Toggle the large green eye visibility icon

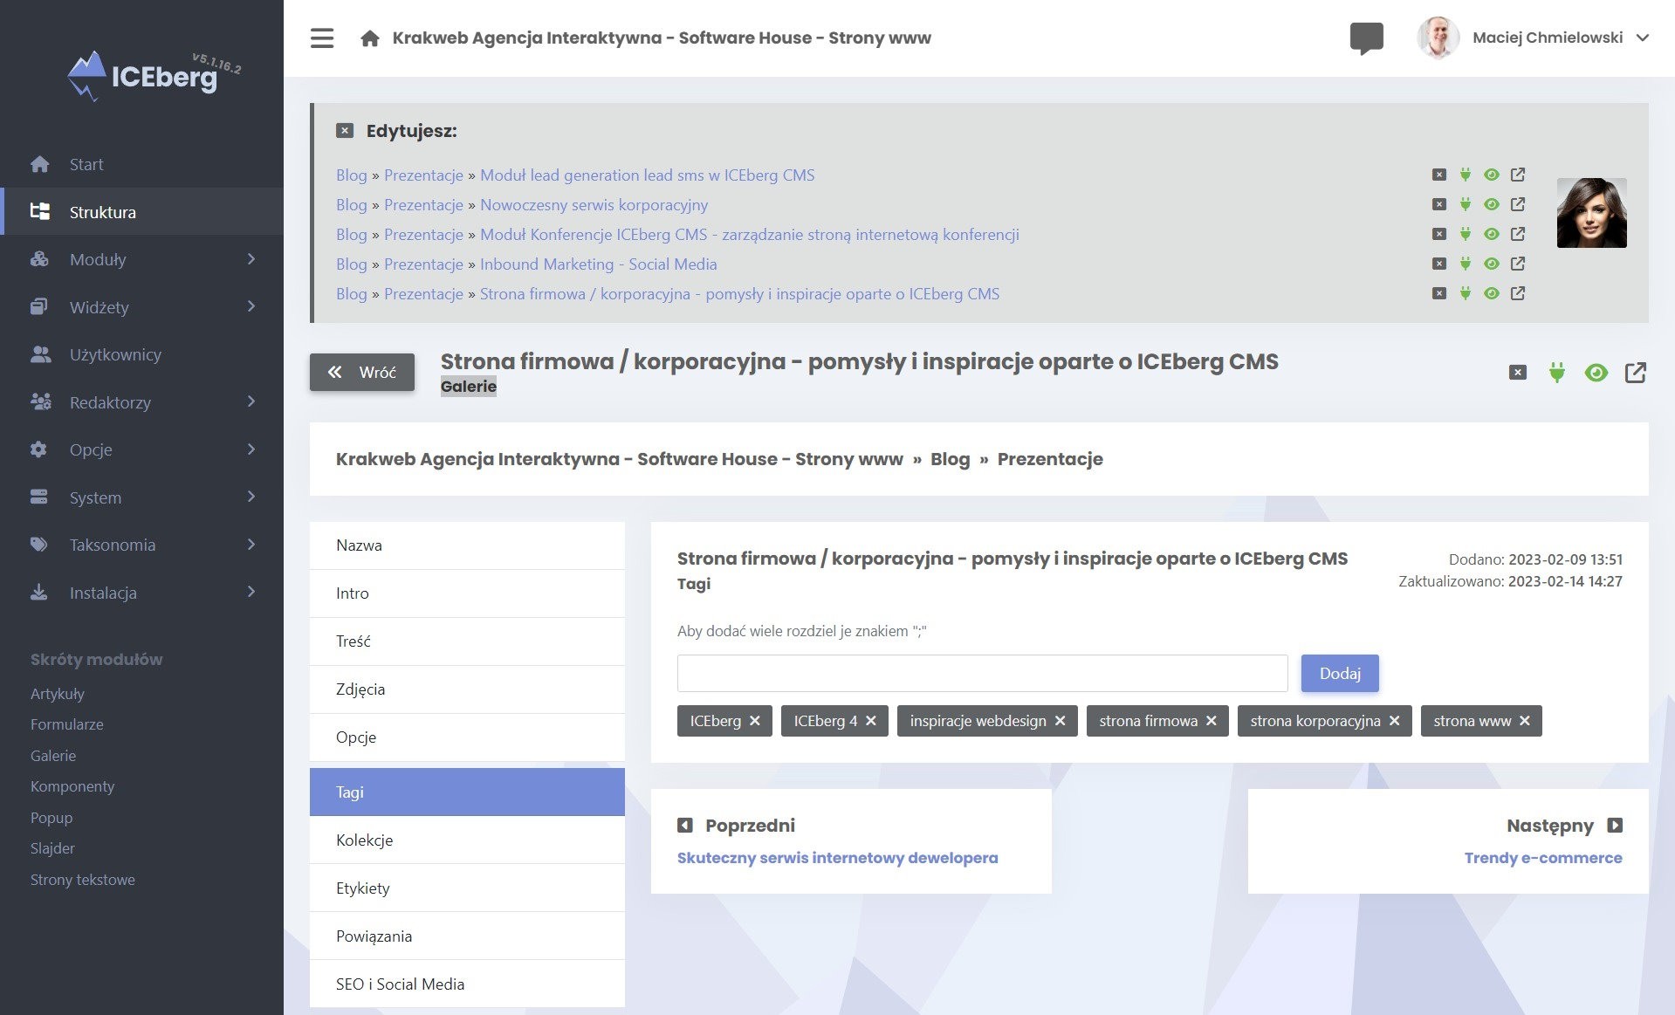click(x=1596, y=373)
